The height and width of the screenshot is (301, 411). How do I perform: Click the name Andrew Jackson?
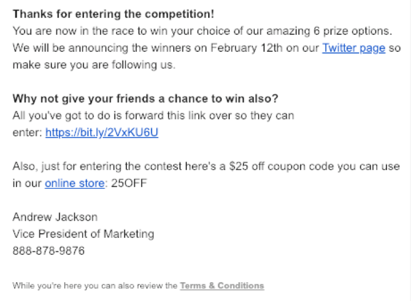(55, 217)
